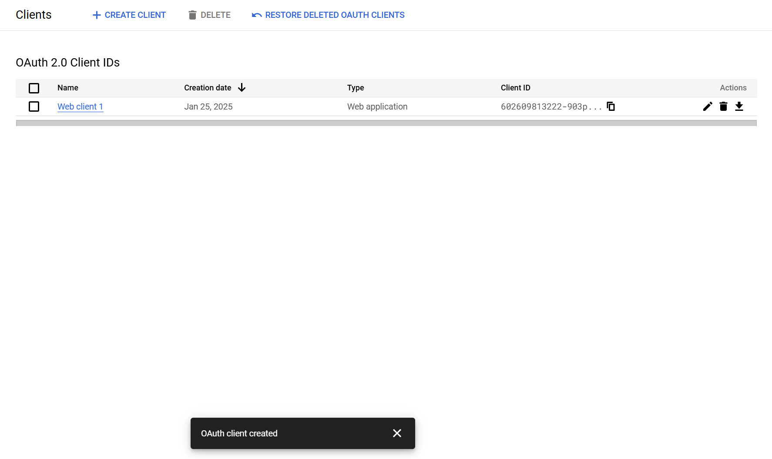Copy the Client ID using the copy icon
The width and height of the screenshot is (772, 459).
coord(611,106)
